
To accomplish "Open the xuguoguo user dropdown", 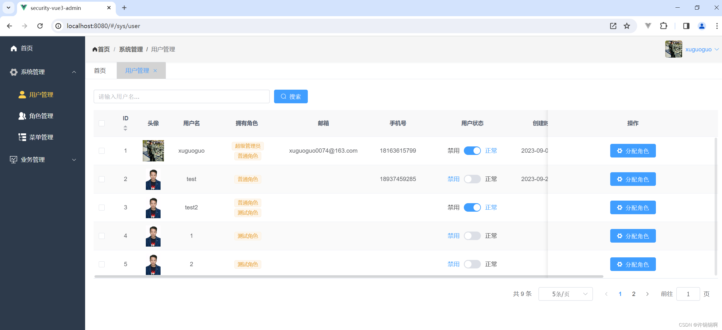I will pyautogui.click(x=702, y=49).
